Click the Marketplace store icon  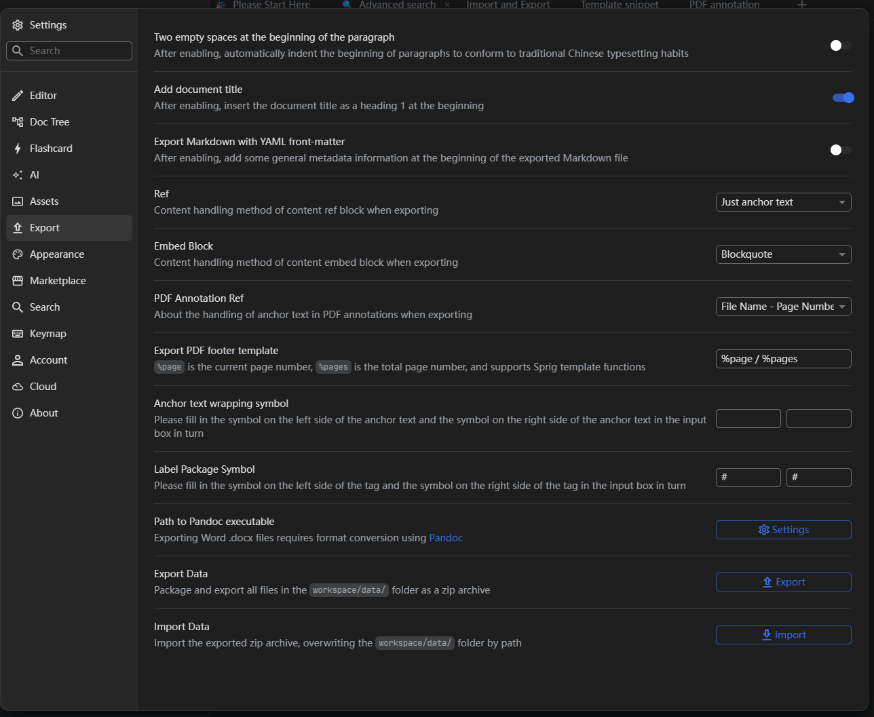pos(18,281)
